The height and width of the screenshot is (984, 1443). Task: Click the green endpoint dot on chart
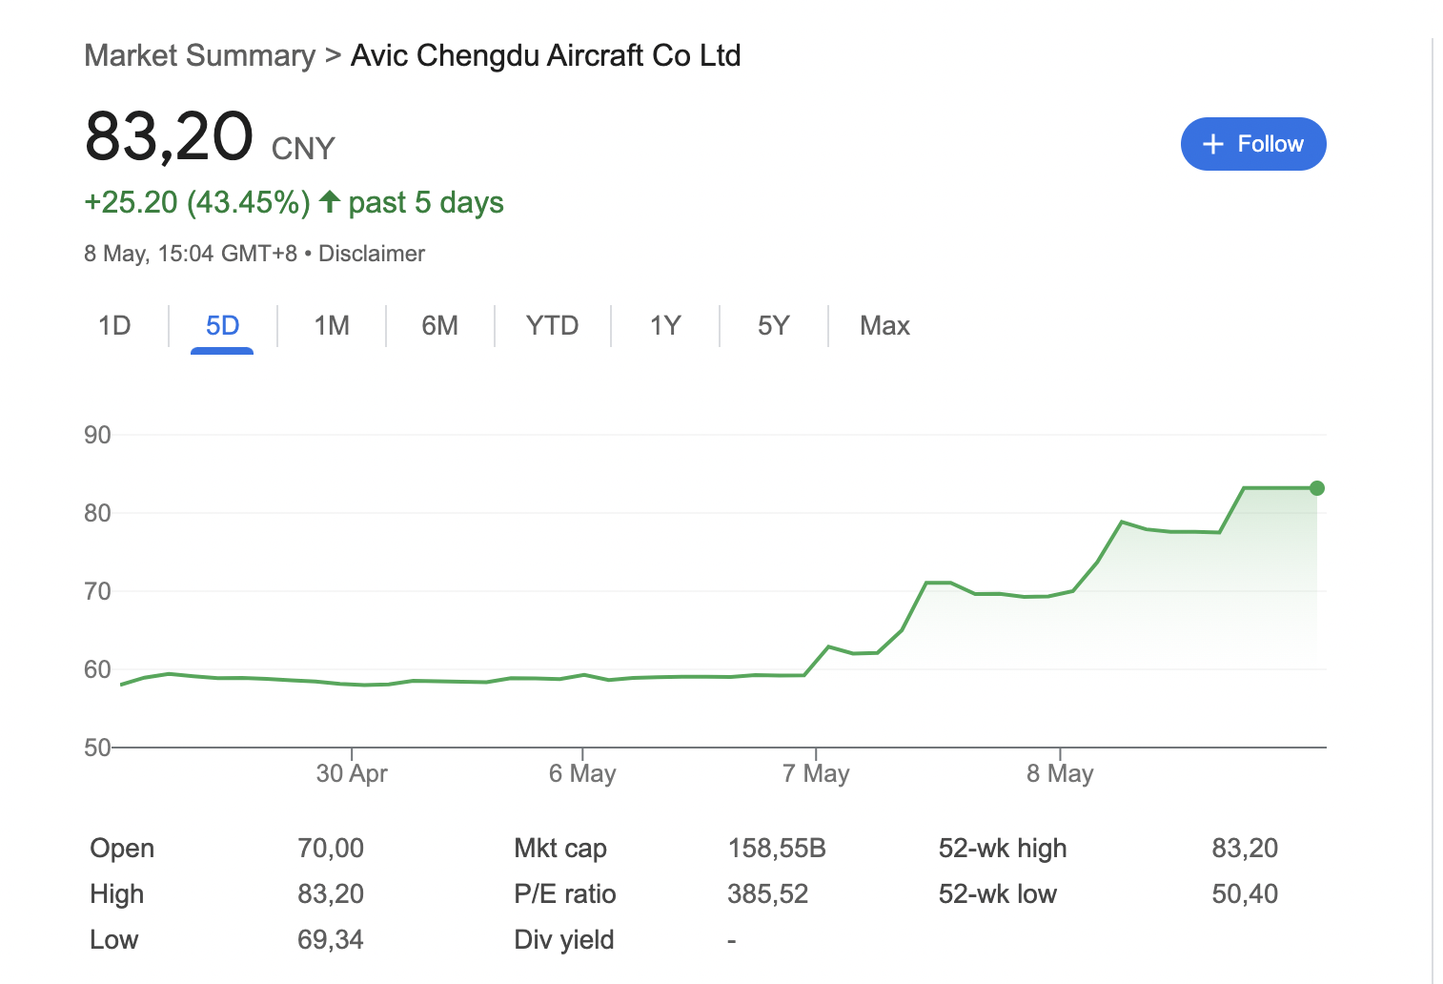pyautogui.click(x=1317, y=488)
